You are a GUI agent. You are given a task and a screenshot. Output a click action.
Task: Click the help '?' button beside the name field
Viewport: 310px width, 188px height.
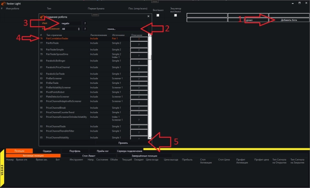pos(85,23)
